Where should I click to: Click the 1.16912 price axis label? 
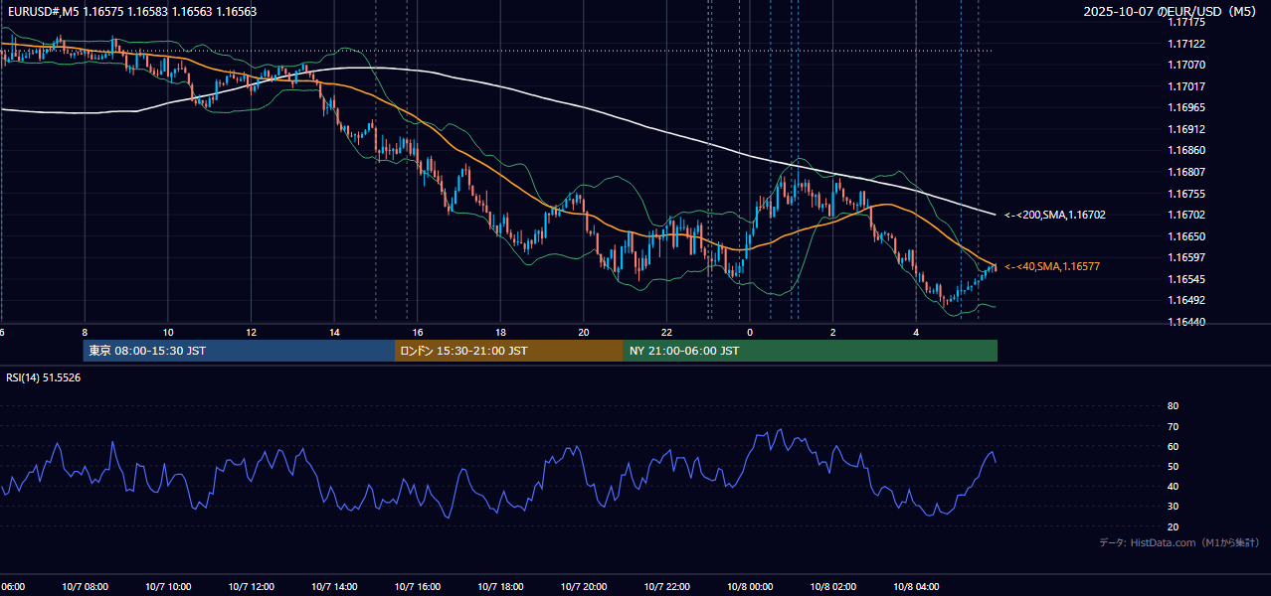(x=1186, y=129)
